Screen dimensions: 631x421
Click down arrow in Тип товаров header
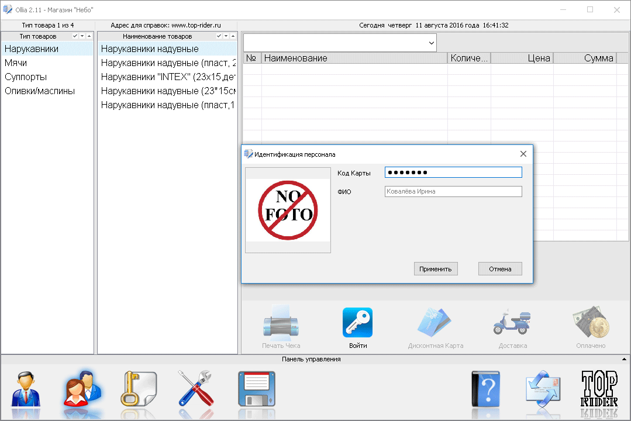pos(82,36)
